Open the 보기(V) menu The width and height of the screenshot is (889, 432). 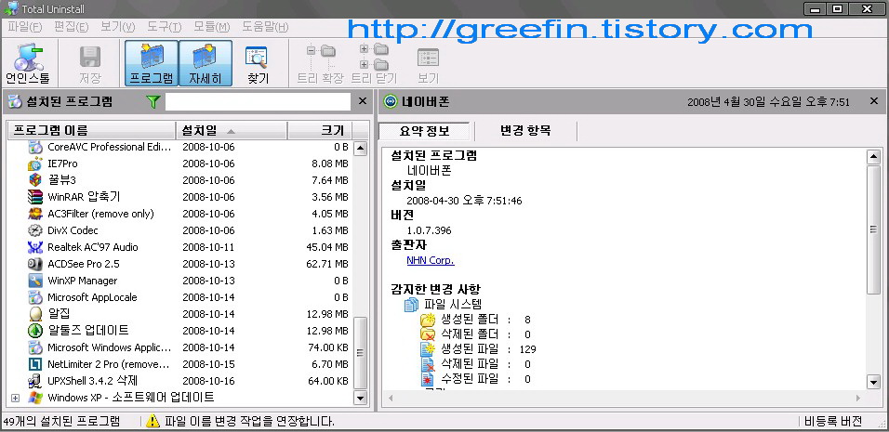pyautogui.click(x=118, y=27)
